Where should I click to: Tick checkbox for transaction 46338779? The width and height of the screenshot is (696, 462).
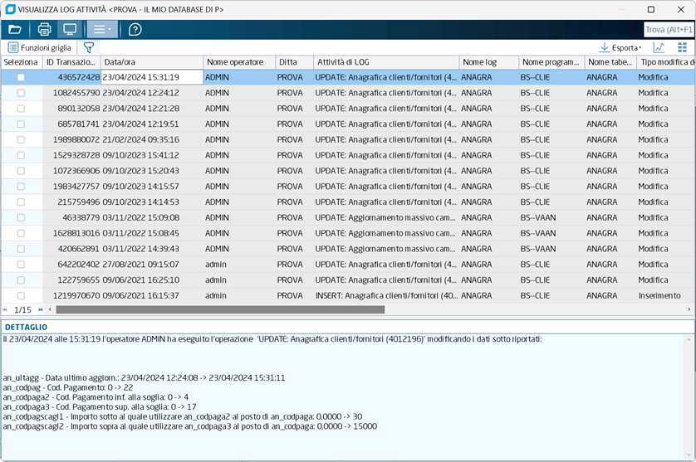(x=21, y=217)
